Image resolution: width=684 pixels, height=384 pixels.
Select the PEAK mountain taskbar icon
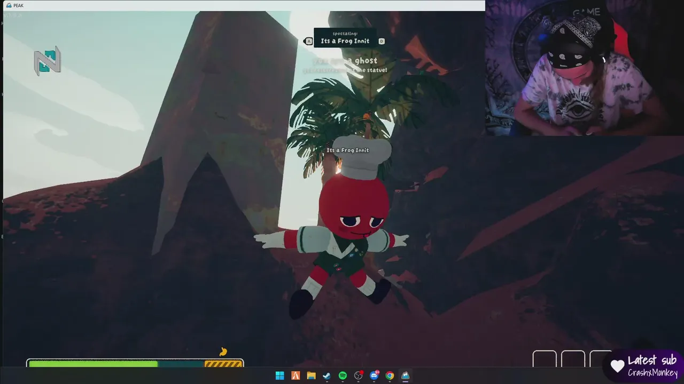406,375
